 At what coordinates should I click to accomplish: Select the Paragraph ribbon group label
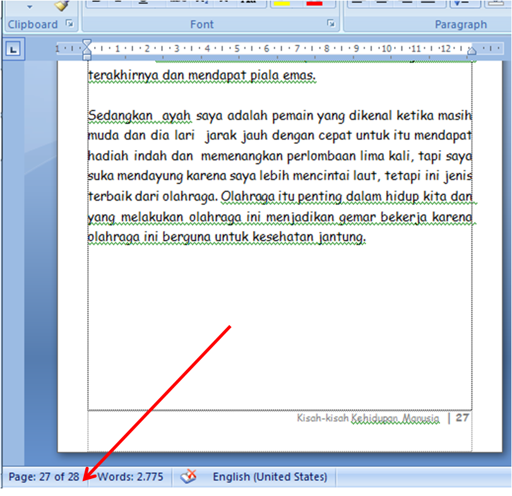[461, 25]
